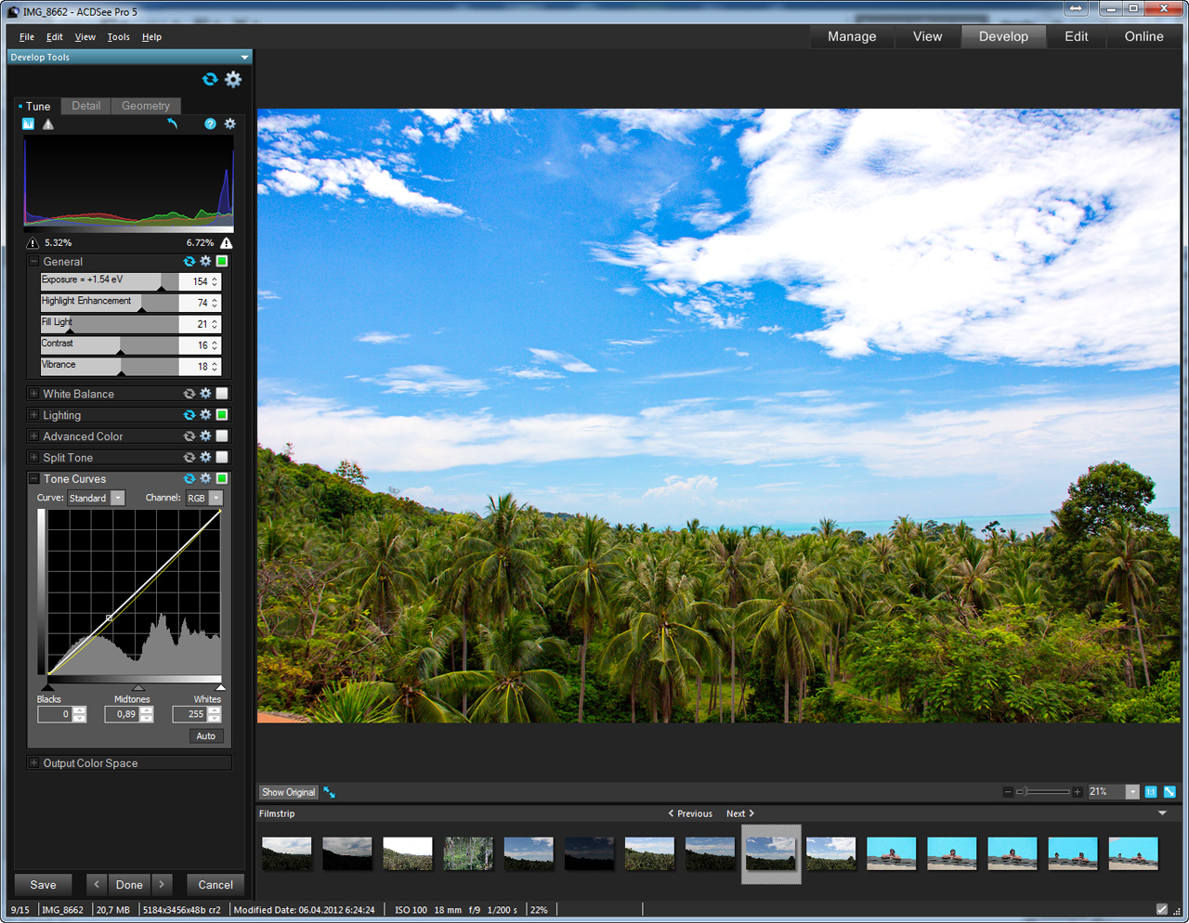Click the exposure warning triangle icon
Viewport: 1189px width, 923px height.
(x=48, y=123)
